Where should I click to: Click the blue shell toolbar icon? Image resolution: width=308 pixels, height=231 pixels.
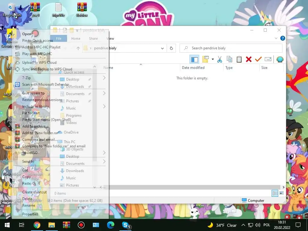(280, 59)
